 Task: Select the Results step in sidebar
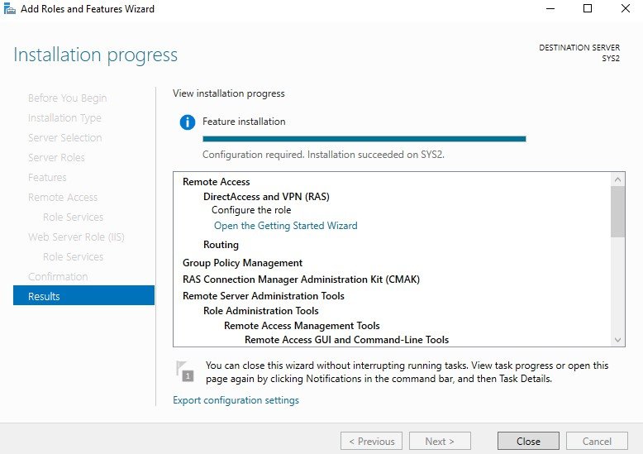click(83, 295)
